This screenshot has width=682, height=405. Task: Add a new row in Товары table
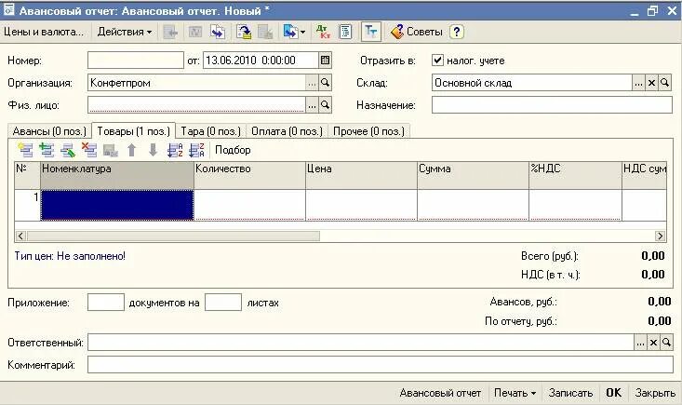click(26, 150)
